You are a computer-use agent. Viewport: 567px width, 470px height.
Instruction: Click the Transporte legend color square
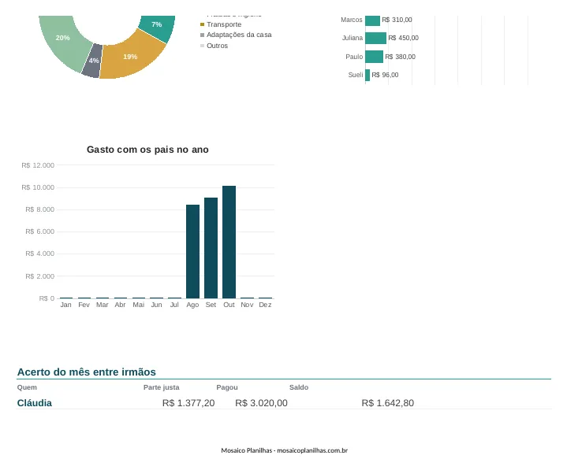click(202, 24)
